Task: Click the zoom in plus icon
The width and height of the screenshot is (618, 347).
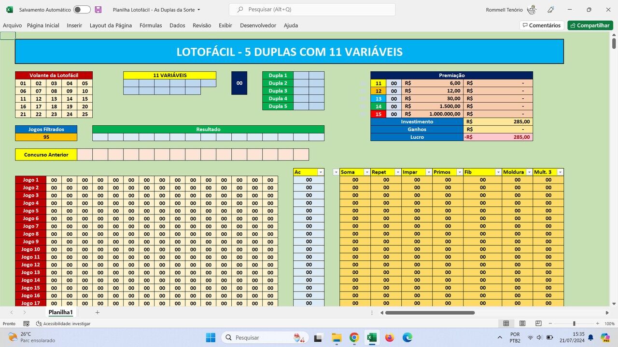Action: [597, 323]
